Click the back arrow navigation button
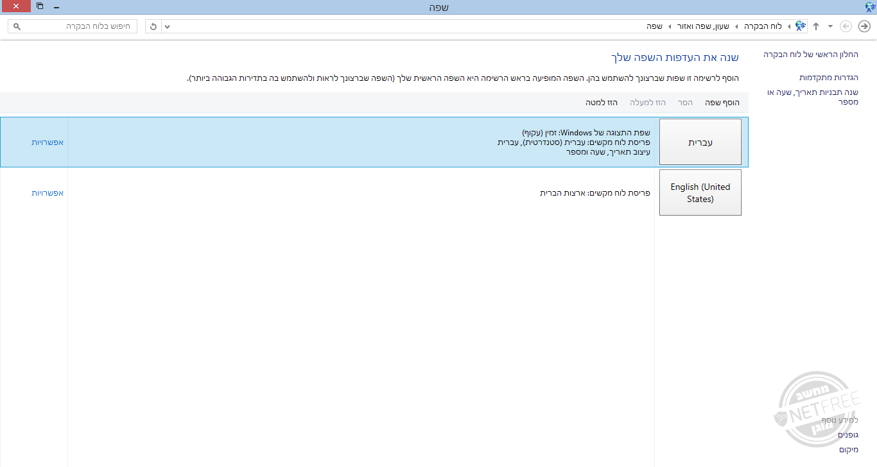This screenshot has height=467, width=877. pyautogui.click(x=864, y=26)
